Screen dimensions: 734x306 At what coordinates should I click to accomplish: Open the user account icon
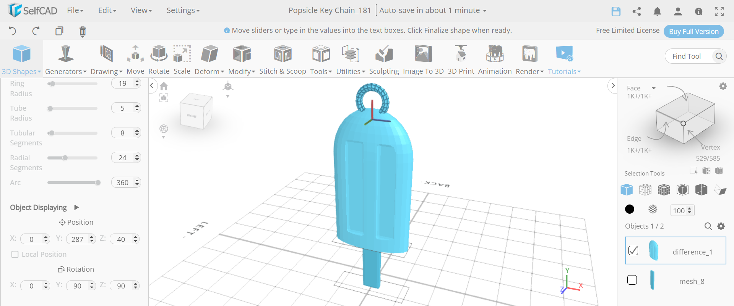pyautogui.click(x=678, y=11)
